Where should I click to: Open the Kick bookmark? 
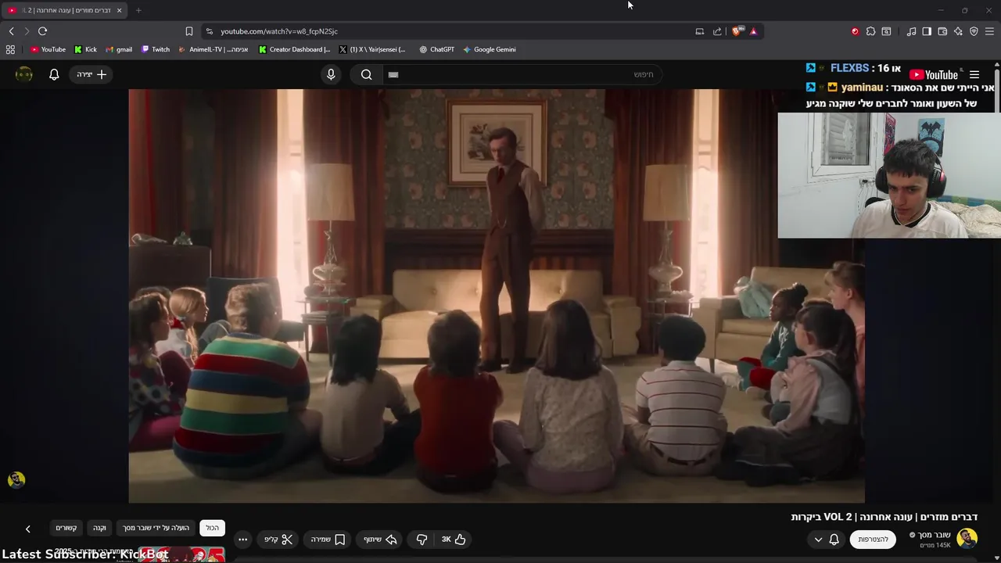(85, 49)
